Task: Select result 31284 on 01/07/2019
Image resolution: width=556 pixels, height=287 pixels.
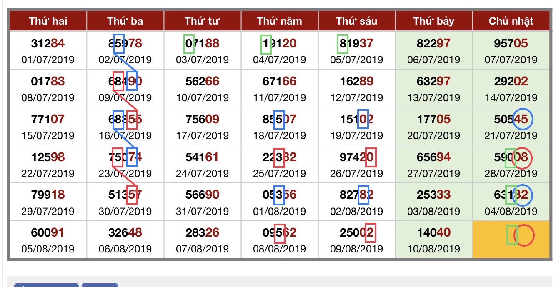Action: pyautogui.click(x=48, y=43)
